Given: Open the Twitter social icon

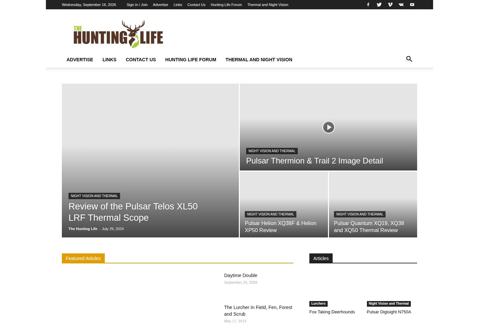Looking at the screenshot, I should (379, 5).
